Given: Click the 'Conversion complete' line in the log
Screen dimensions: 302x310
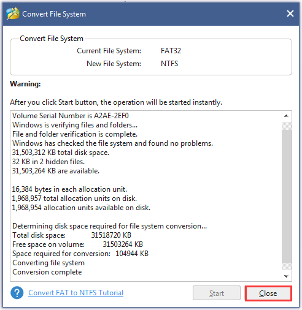Looking at the screenshot, I should [47, 272].
